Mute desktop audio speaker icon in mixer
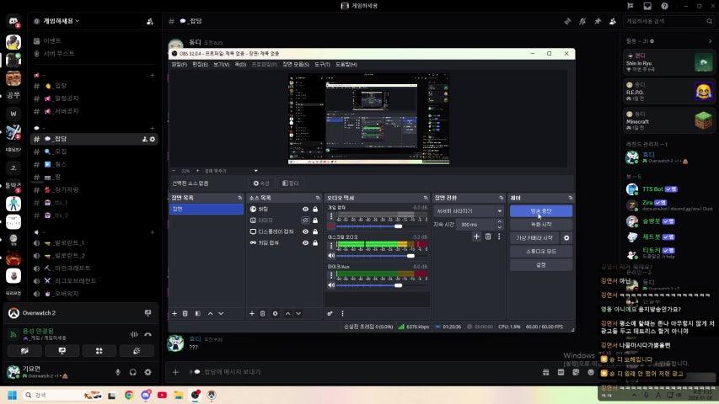Screen dimensions: 719x404 point(331,255)
